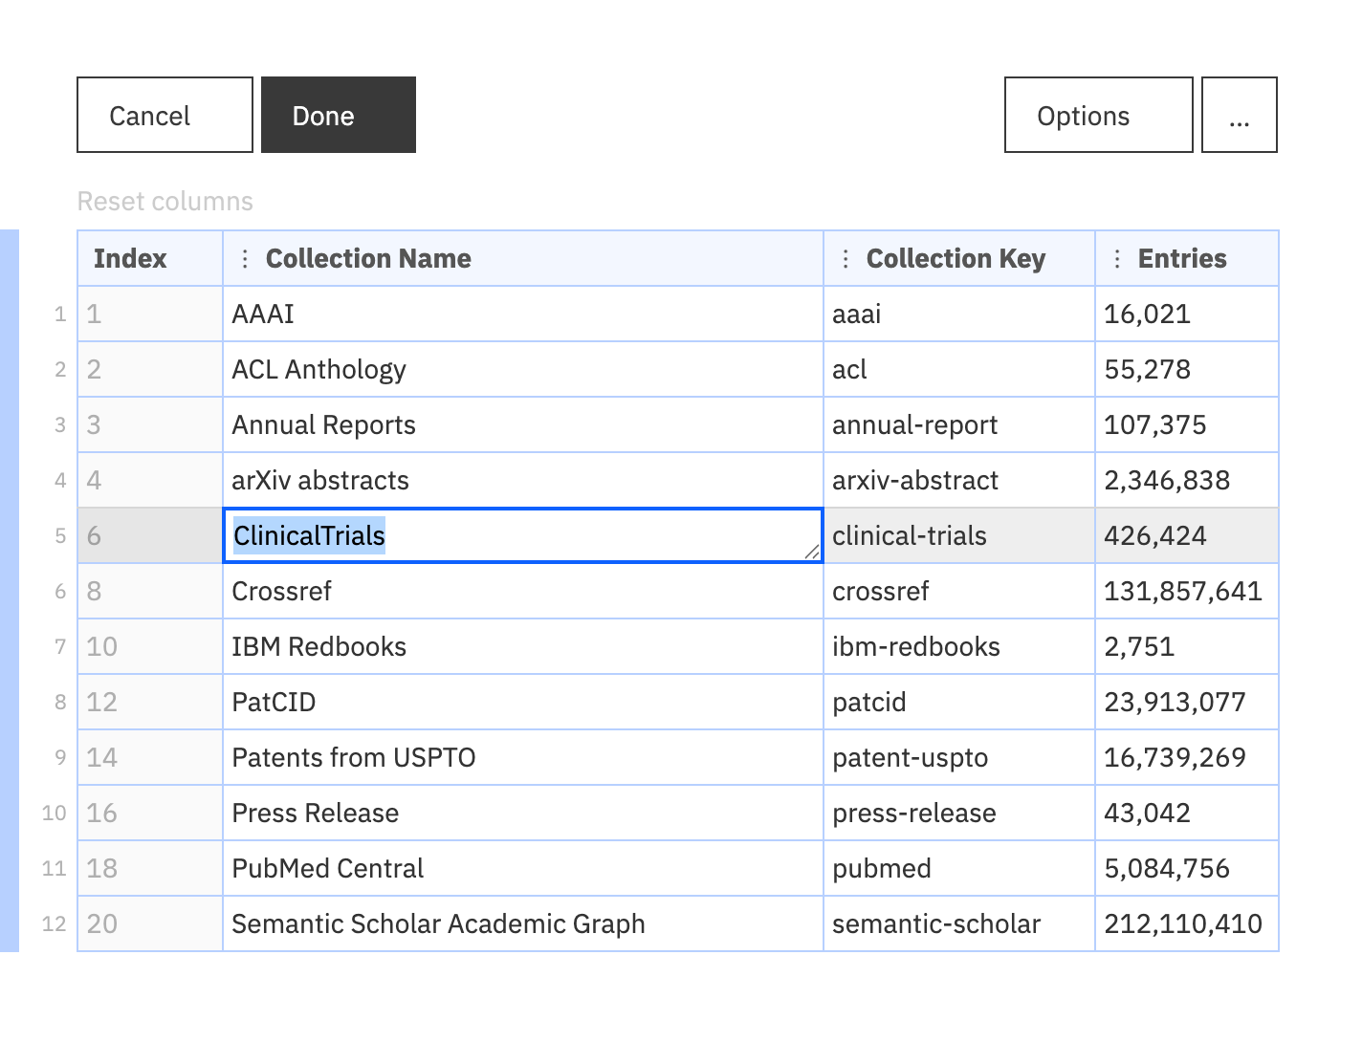Select the PubMed Central cell
Screen dimensions: 1362x1042
point(523,868)
